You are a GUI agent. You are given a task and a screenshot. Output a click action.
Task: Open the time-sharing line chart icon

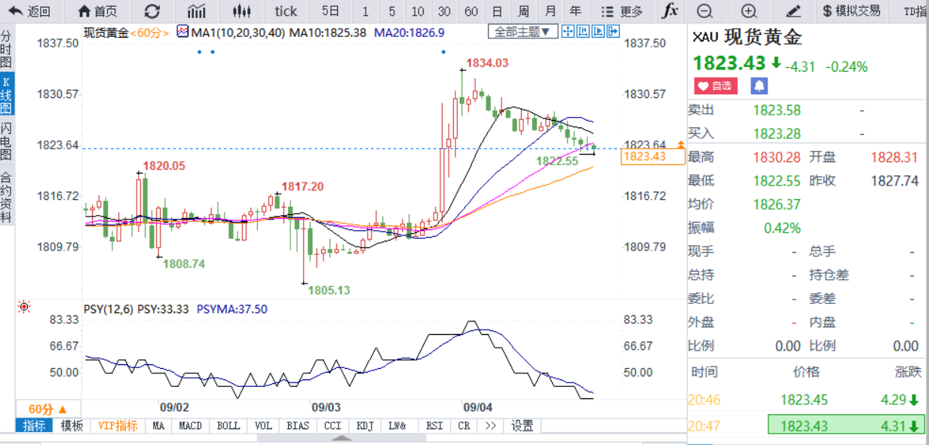click(196, 11)
